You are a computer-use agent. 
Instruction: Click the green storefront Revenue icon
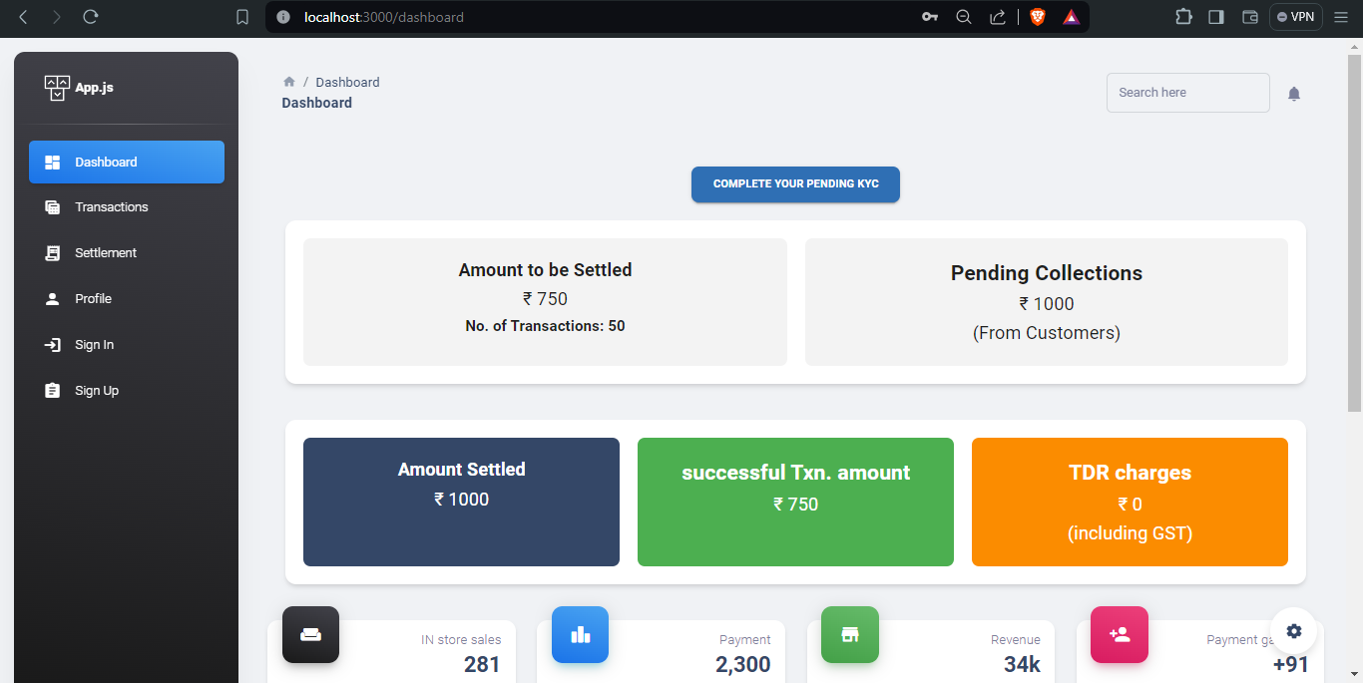pyautogui.click(x=849, y=634)
